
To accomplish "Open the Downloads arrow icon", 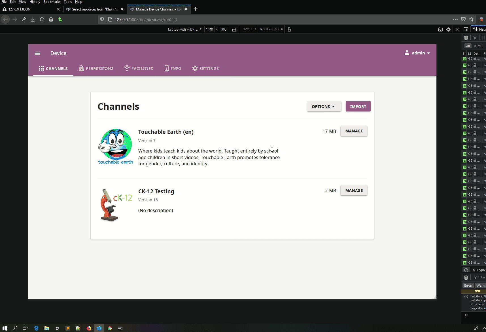I will [x=33, y=19].
